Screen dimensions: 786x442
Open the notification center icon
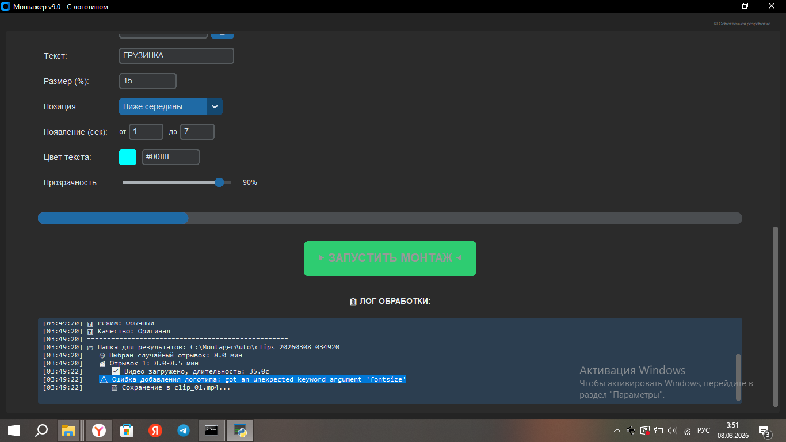click(x=765, y=430)
